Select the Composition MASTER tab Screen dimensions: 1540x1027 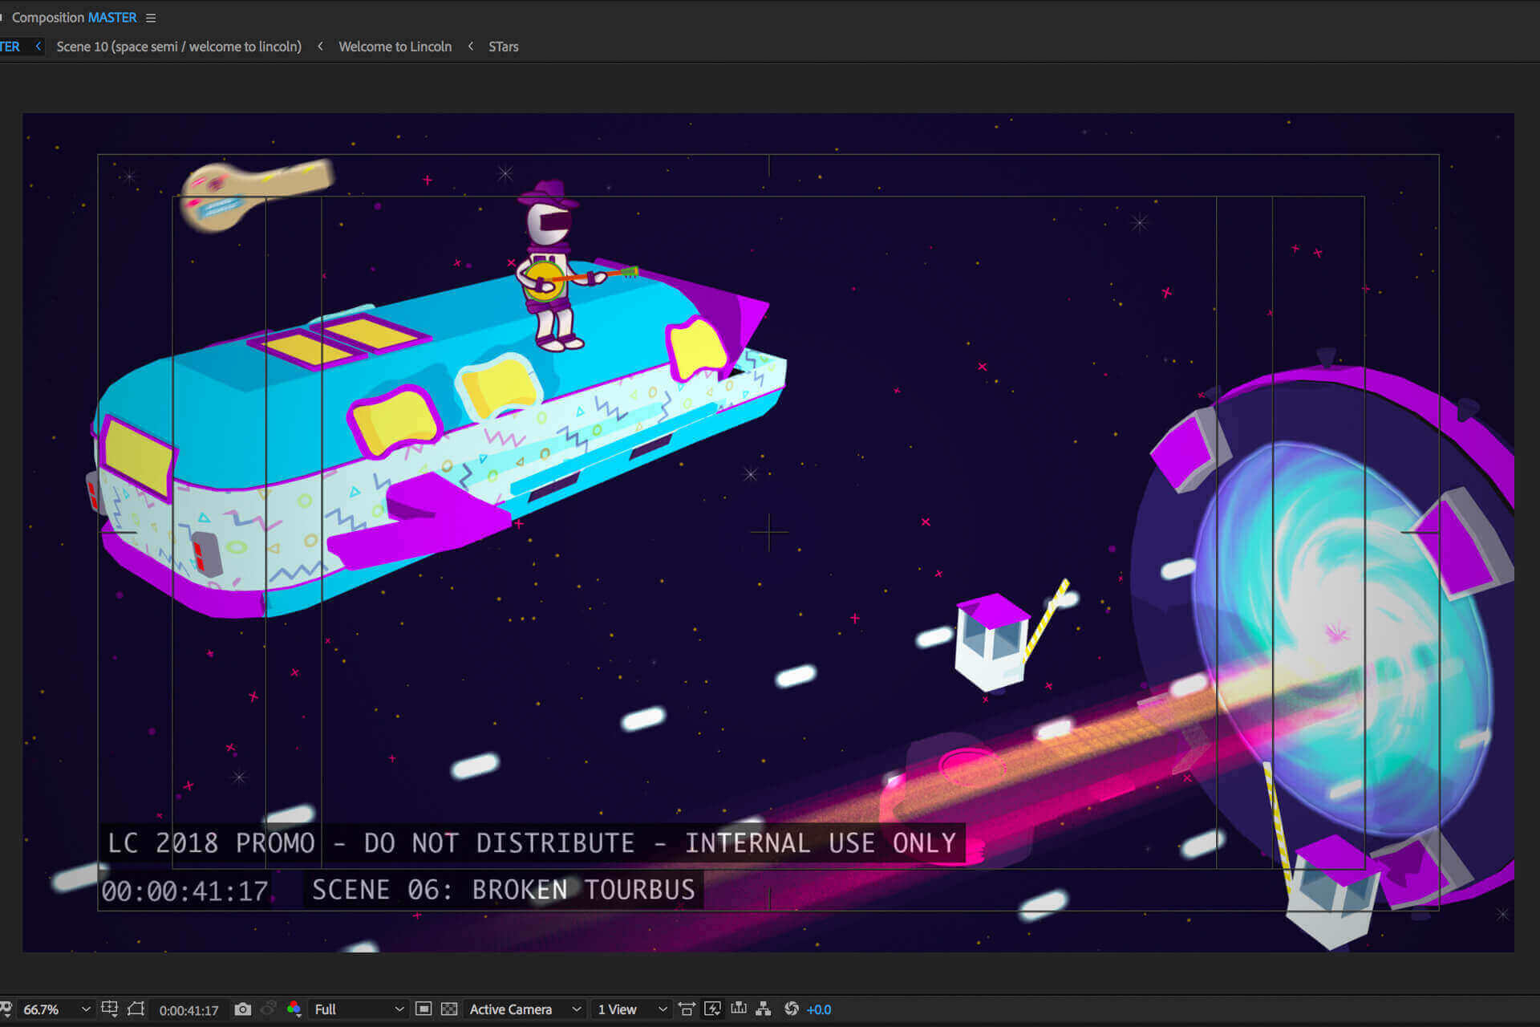(x=74, y=18)
